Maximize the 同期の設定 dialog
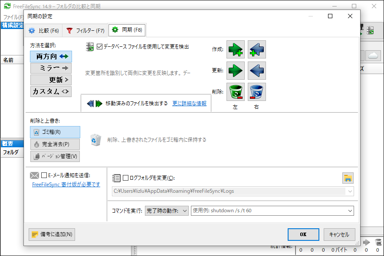The height and width of the screenshot is (256, 384). [330, 16]
